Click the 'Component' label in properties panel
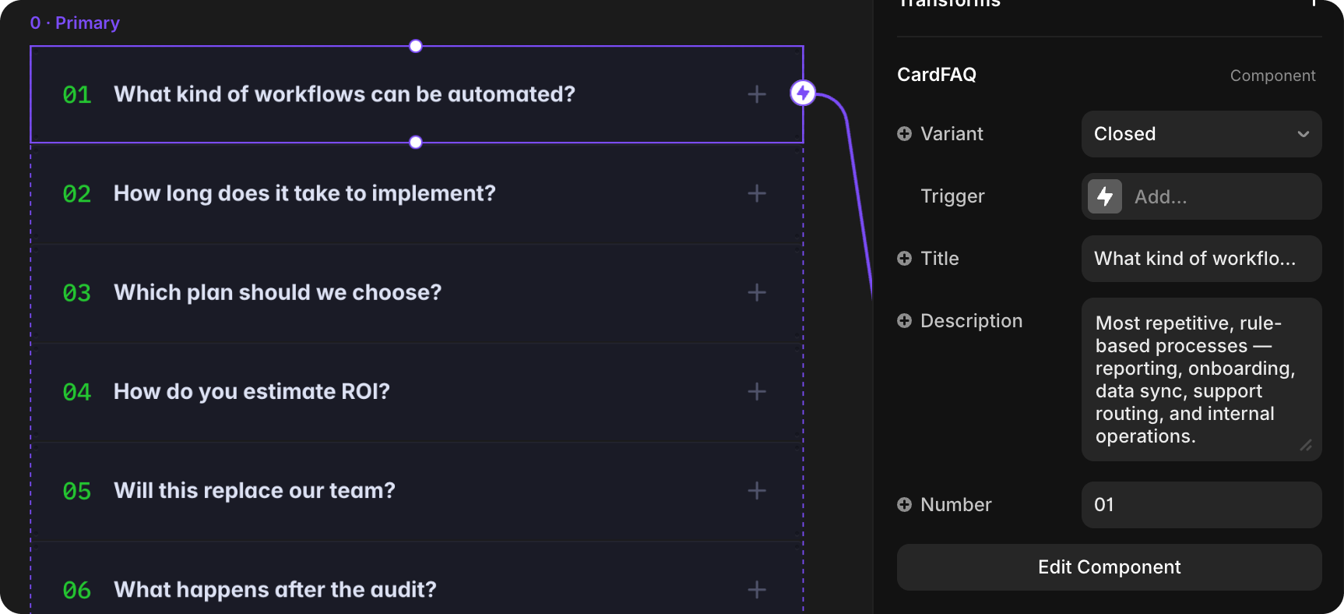 (x=1272, y=76)
